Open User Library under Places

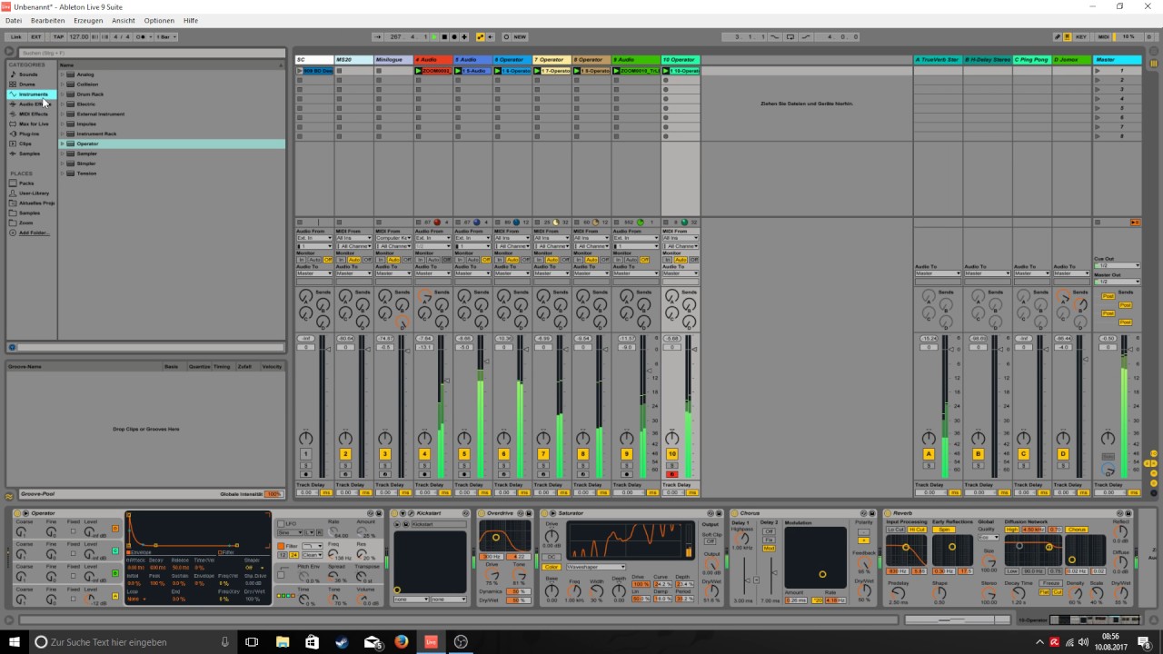point(34,193)
